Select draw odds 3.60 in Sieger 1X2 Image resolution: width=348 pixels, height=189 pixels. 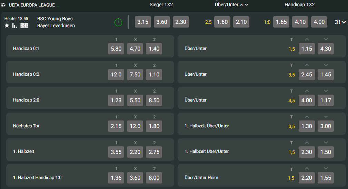[162, 22]
